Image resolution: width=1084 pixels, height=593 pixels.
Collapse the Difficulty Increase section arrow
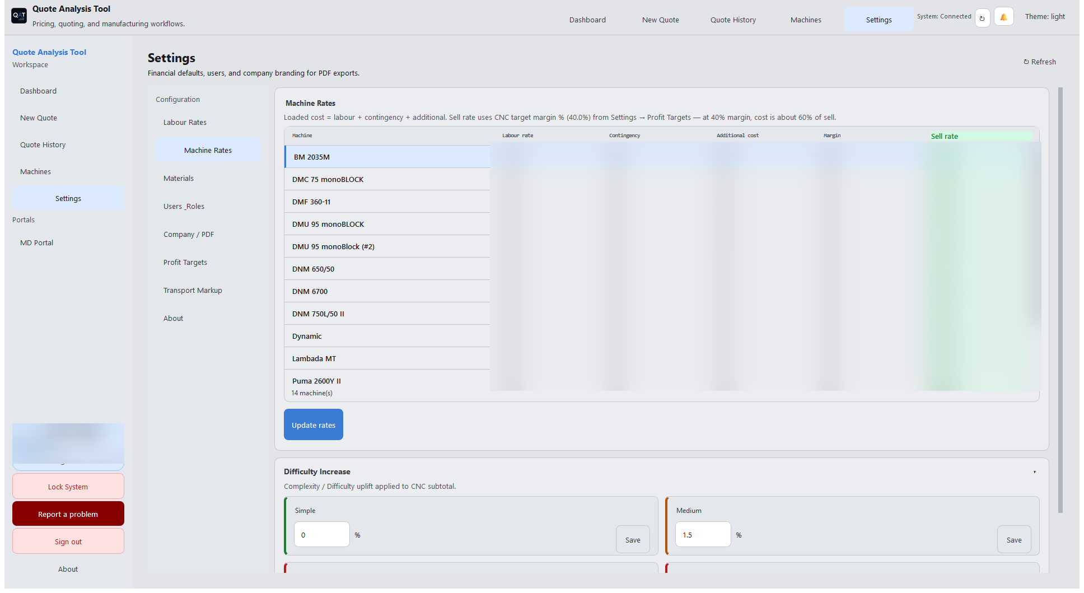click(1034, 472)
